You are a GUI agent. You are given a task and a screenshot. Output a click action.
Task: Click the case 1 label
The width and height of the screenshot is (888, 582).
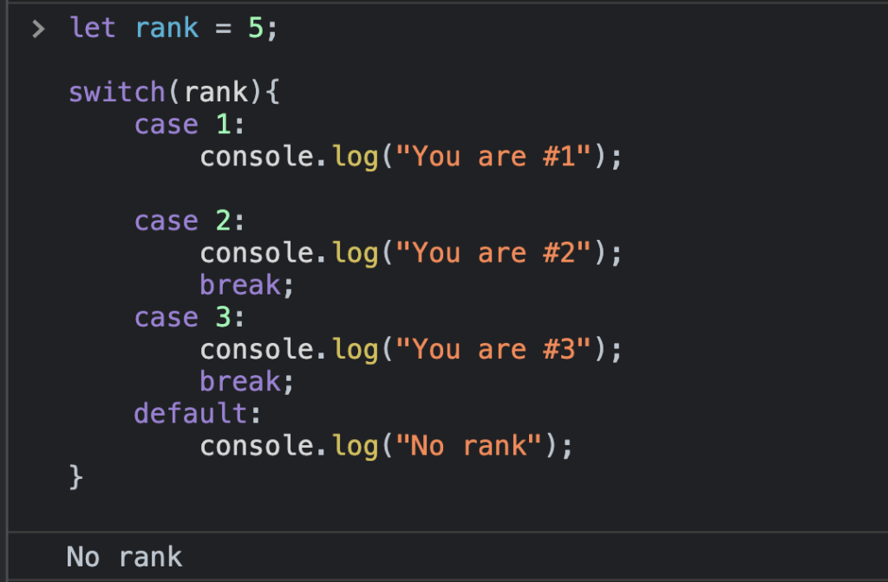click(178, 124)
